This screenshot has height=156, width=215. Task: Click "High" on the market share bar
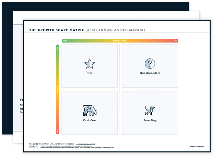pyautogui.click(x=65, y=41)
